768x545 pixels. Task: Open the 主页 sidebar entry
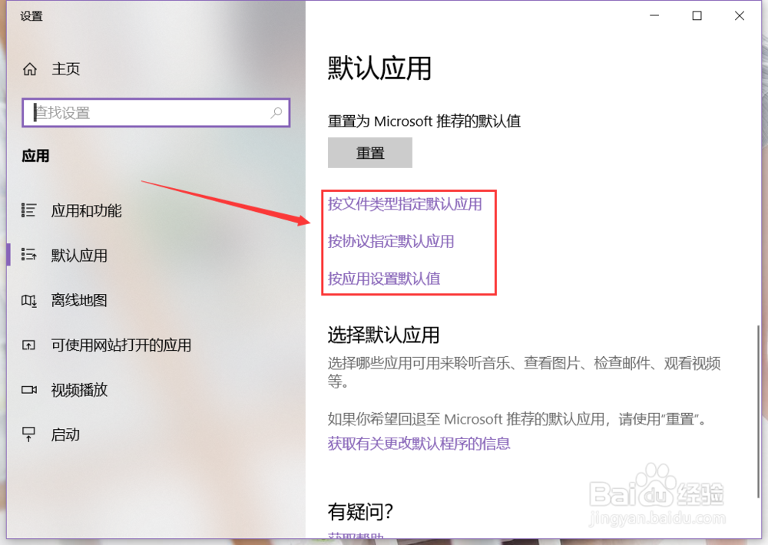65,69
